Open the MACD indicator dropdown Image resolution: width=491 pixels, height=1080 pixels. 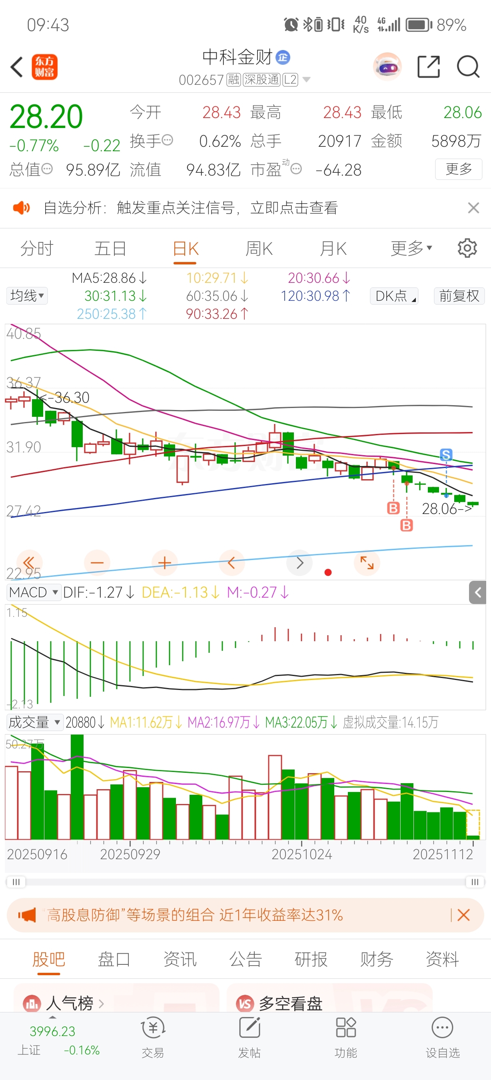click(34, 592)
